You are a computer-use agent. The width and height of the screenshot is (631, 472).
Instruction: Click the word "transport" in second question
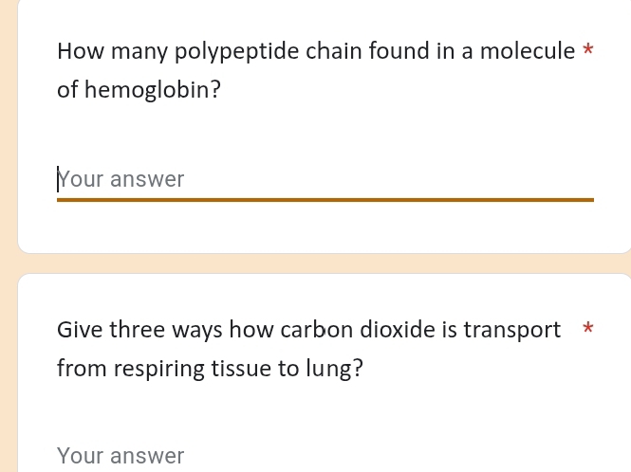511,330
